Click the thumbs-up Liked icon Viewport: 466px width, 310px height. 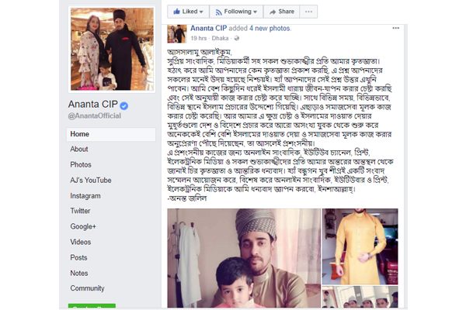[177, 12]
